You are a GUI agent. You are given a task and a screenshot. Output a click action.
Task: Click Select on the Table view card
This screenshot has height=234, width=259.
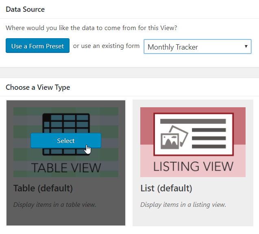(x=66, y=141)
